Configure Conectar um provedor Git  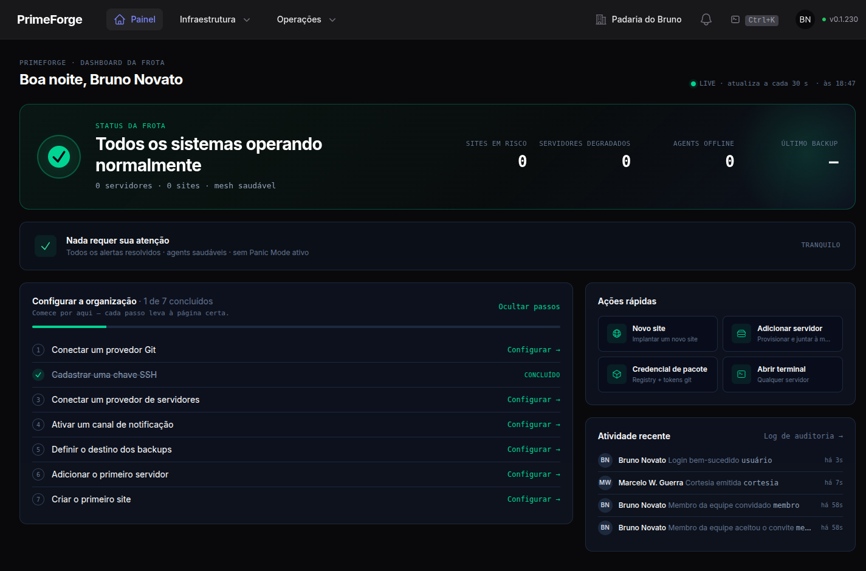[x=534, y=350]
